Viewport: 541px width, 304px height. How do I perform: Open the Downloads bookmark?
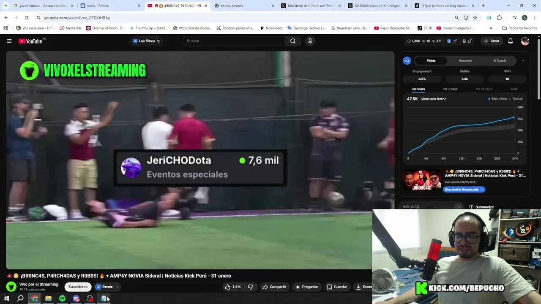270,28
